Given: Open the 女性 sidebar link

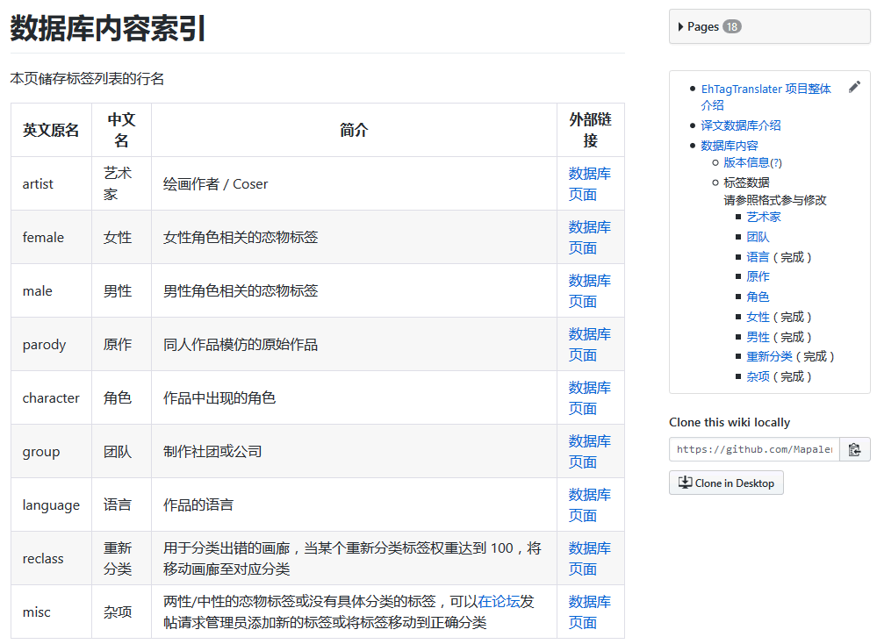Looking at the screenshot, I should pos(758,317).
